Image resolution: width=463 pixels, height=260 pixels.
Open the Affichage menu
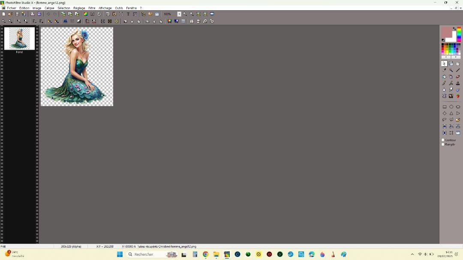click(105, 8)
